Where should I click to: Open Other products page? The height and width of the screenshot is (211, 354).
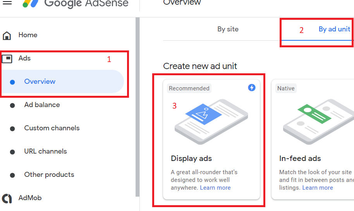click(x=49, y=175)
